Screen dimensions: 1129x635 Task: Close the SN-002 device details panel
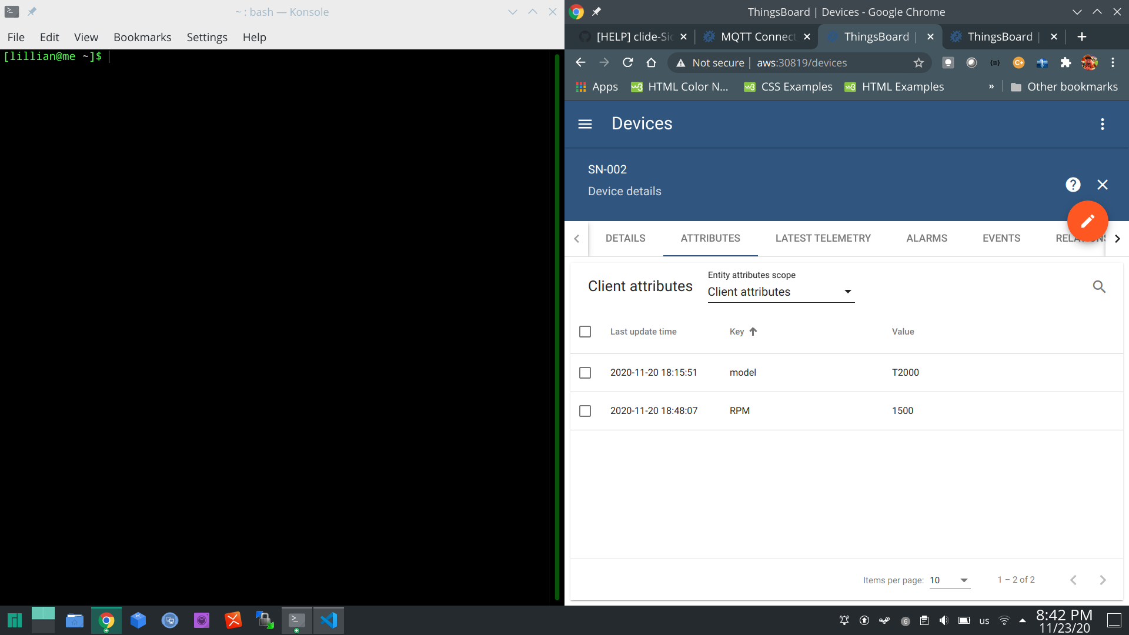tap(1103, 184)
